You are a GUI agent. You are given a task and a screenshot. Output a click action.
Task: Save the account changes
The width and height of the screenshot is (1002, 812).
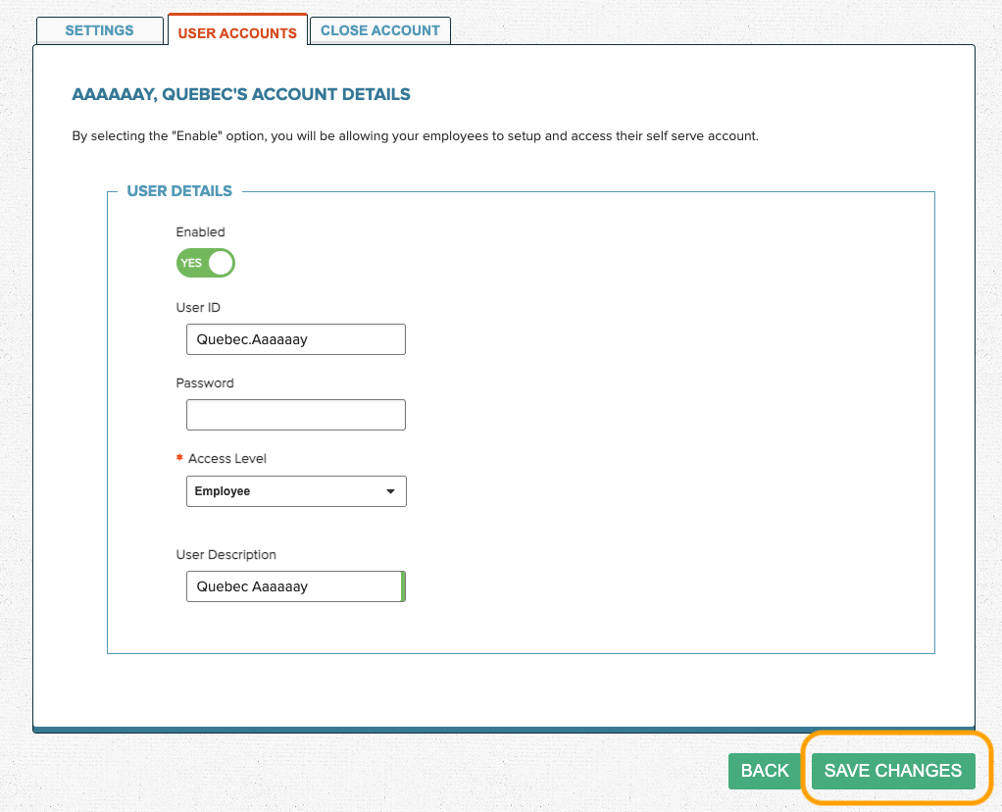click(x=893, y=771)
